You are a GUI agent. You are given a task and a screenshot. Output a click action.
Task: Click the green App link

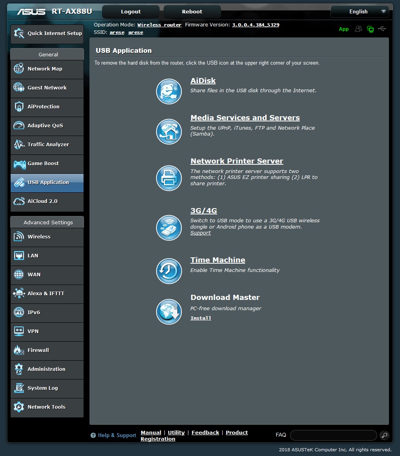[x=344, y=29]
